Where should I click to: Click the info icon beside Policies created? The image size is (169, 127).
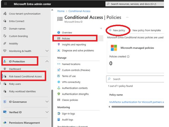(128, 56)
